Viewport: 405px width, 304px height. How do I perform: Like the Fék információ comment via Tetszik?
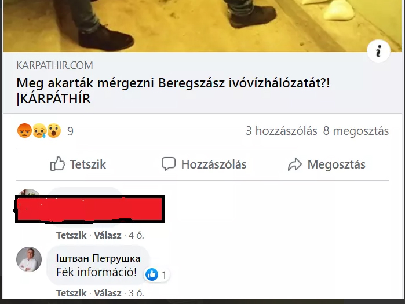point(71,293)
